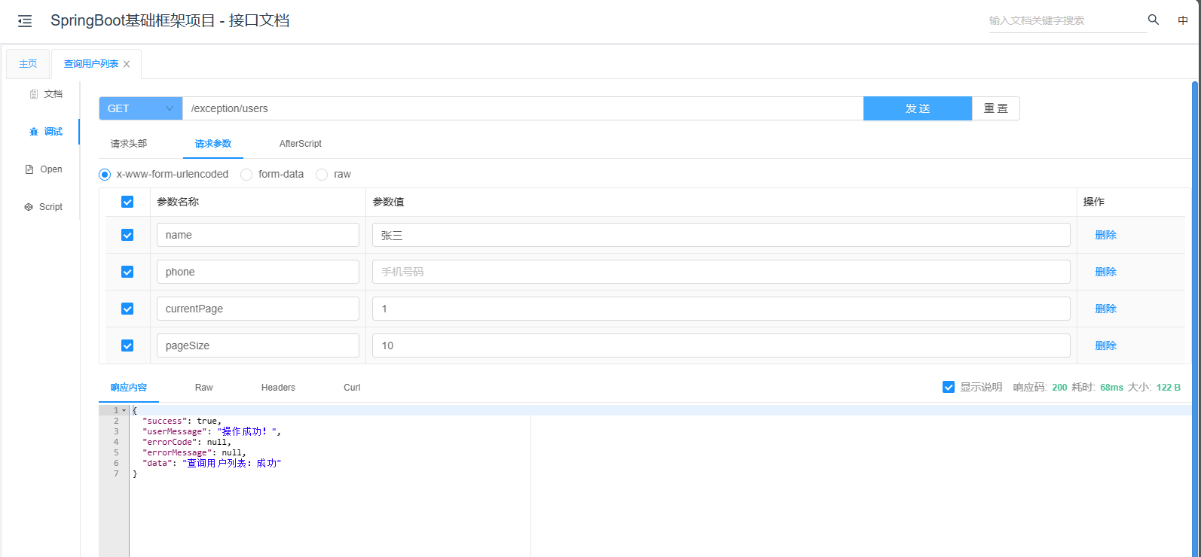Edit the pageSize parameter name field
1201x557 pixels.
point(258,345)
